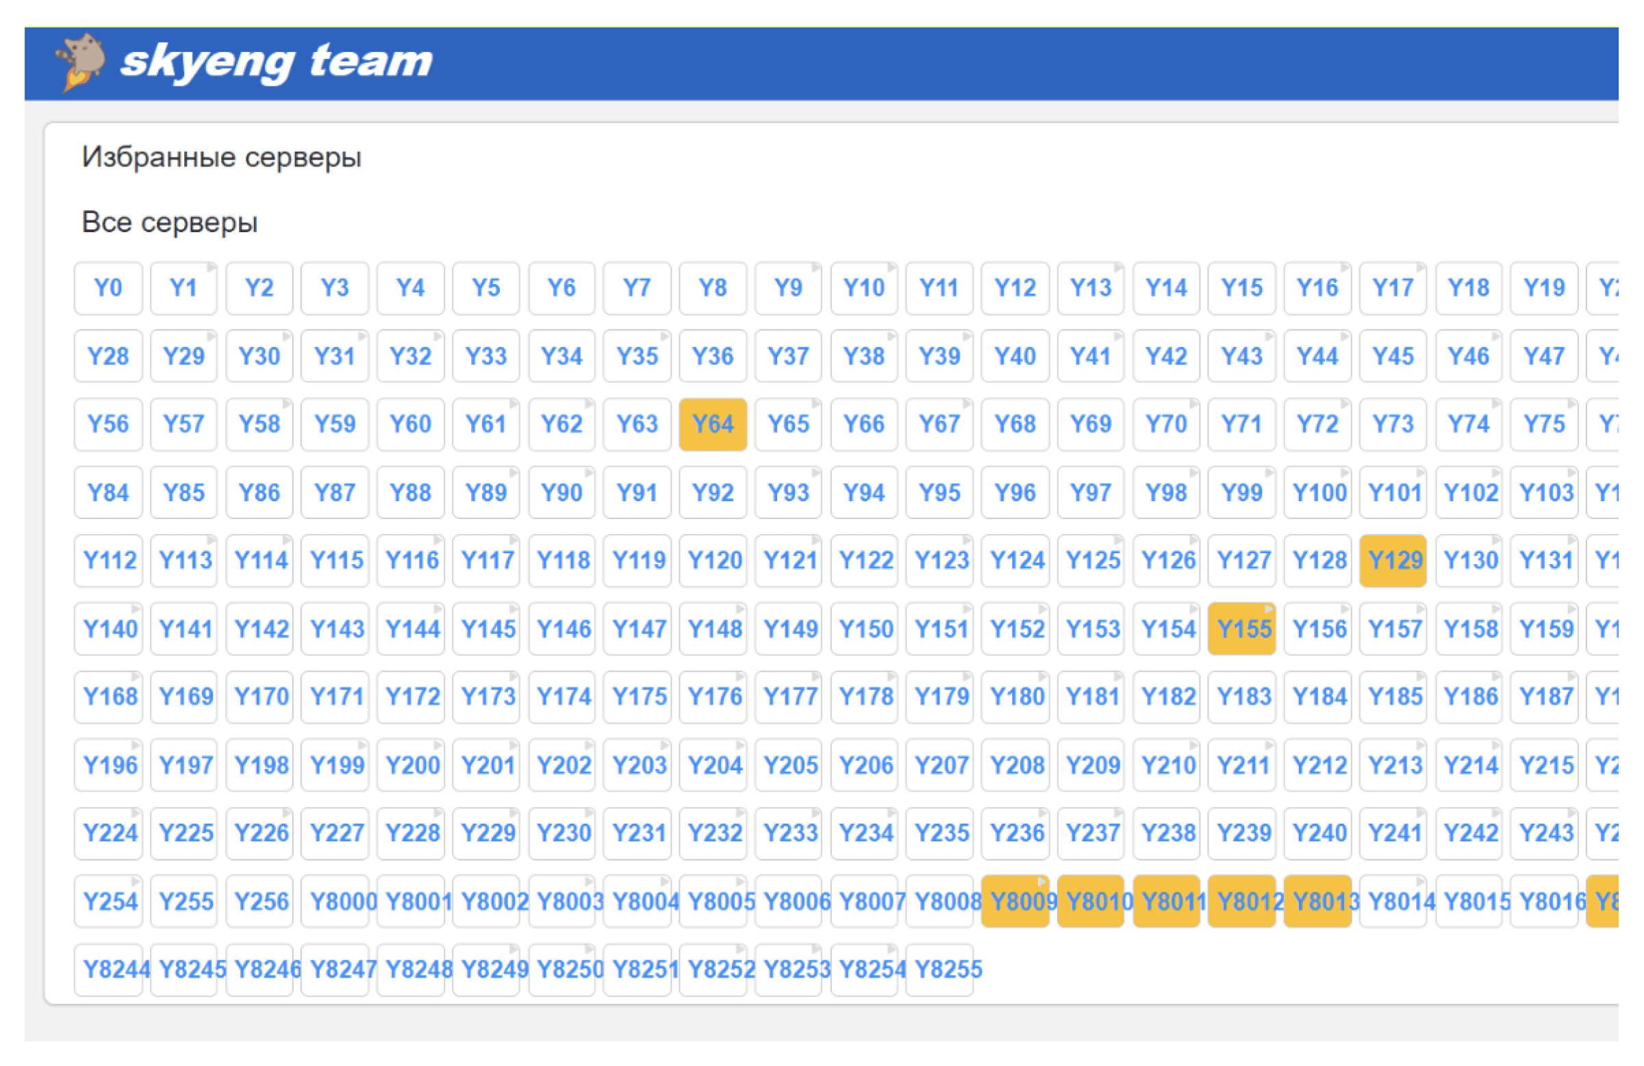Click the play triangle on server Y58

tap(286, 404)
